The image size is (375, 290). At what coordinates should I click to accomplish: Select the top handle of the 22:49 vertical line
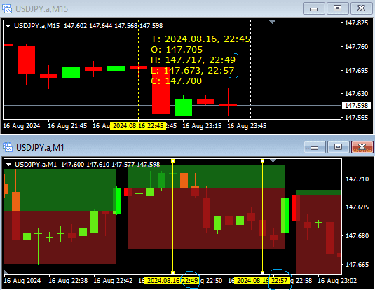[172, 161]
